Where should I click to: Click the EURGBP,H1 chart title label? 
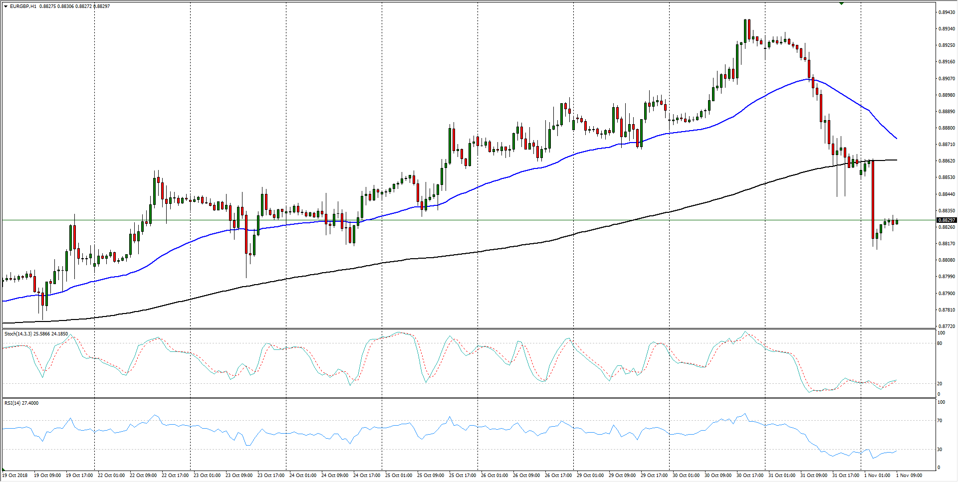tap(23, 6)
